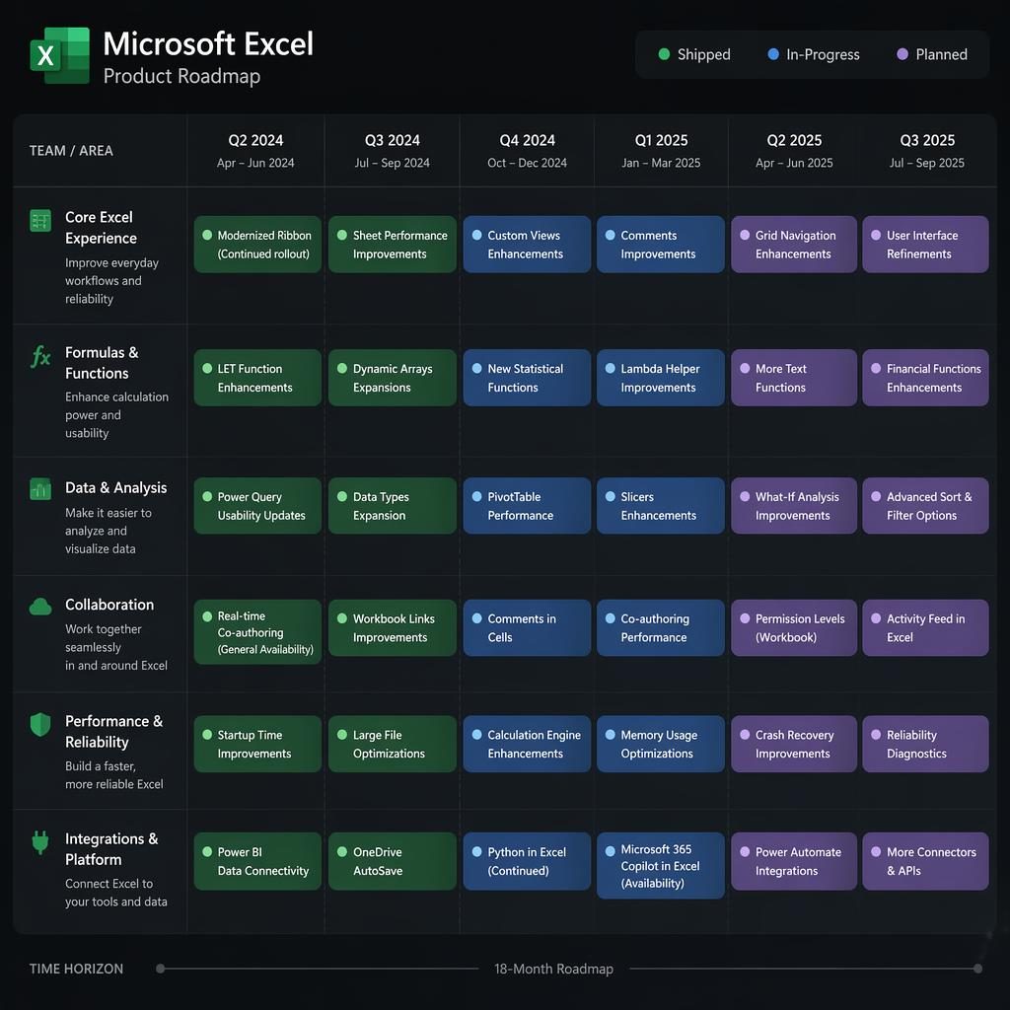Open the Startup Time Improvements card
The height and width of the screenshot is (1010, 1010).
[257, 744]
